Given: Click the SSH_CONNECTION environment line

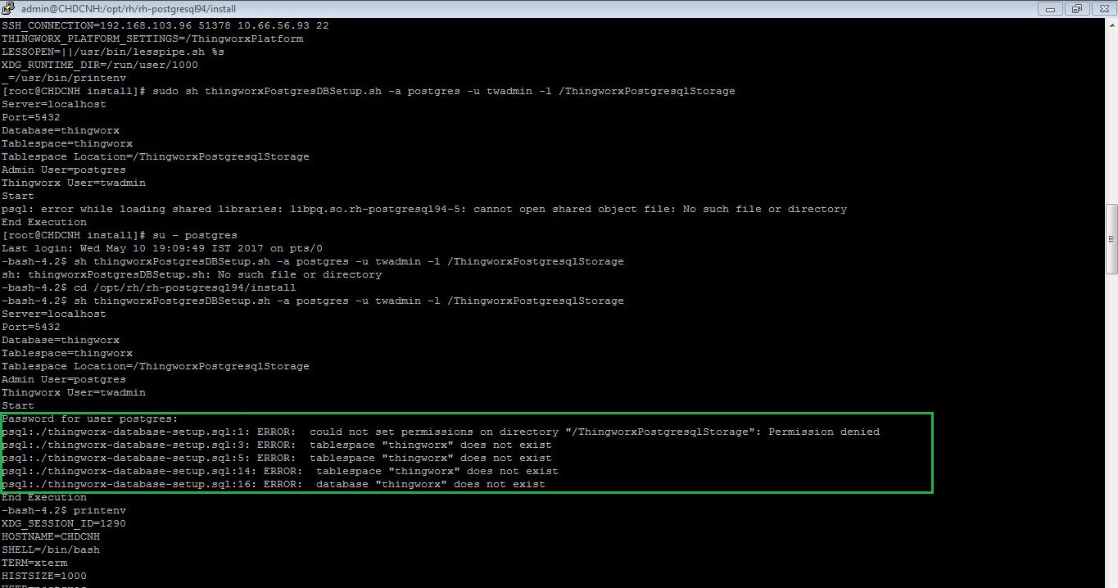Looking at the screenshot, I should click(x=165, y=25).
